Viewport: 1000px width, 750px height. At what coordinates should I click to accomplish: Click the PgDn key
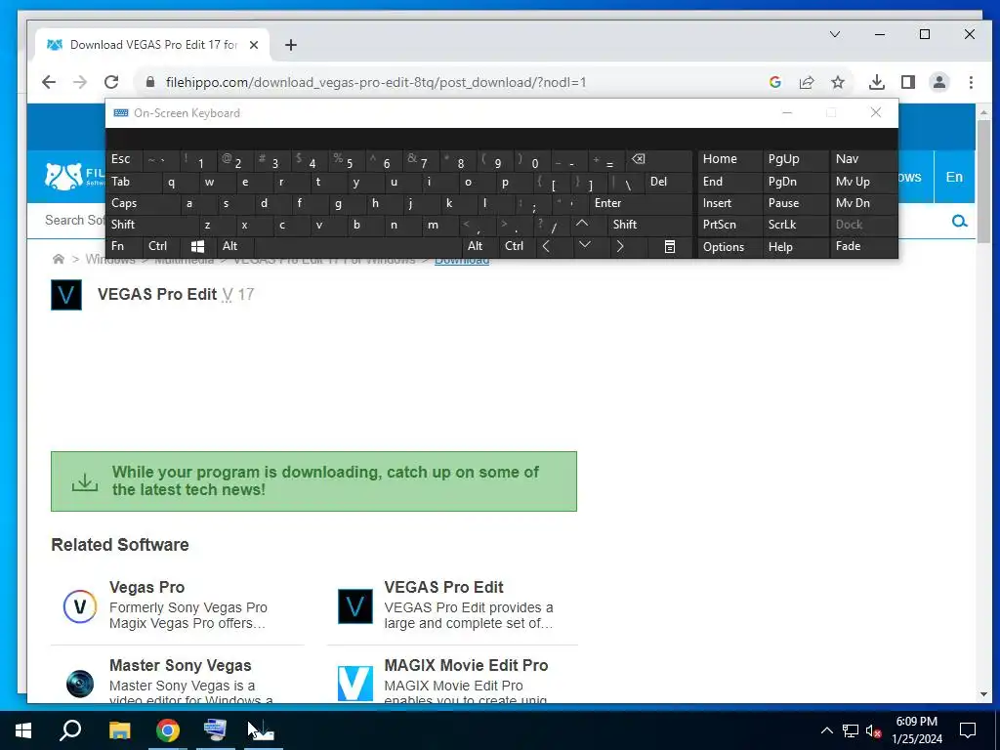(795, 182)
